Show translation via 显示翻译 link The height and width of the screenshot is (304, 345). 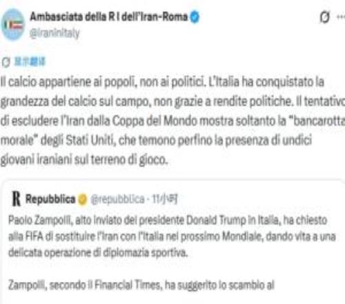[30, 61]
